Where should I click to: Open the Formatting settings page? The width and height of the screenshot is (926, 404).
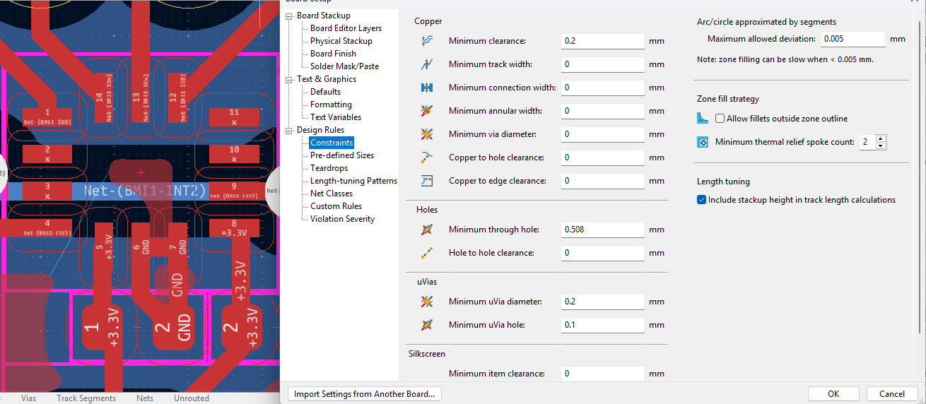(331, 105)
